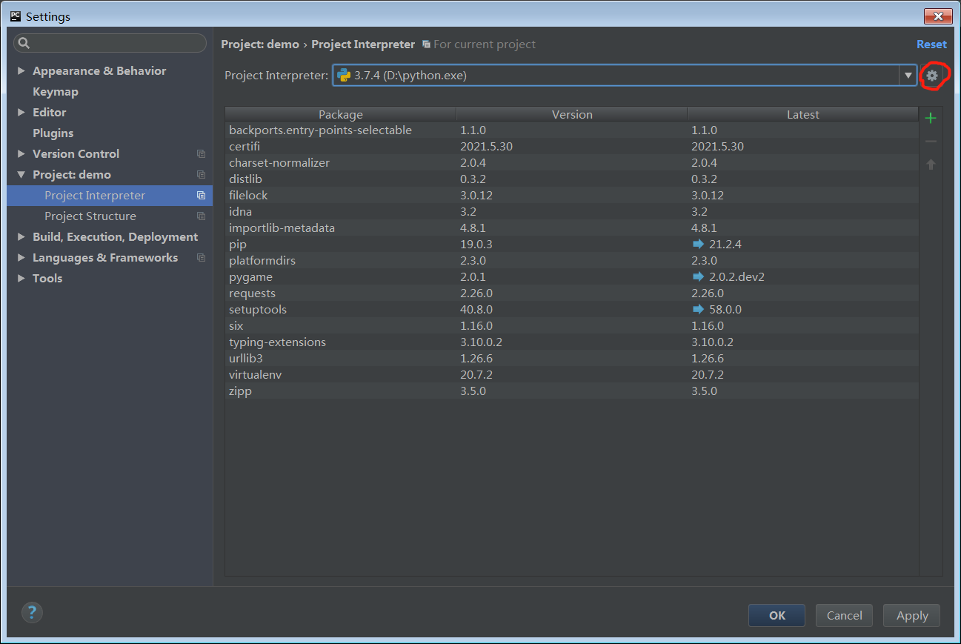
Task: Click the minus icon to uninstall a package
Action: (931, 141)
